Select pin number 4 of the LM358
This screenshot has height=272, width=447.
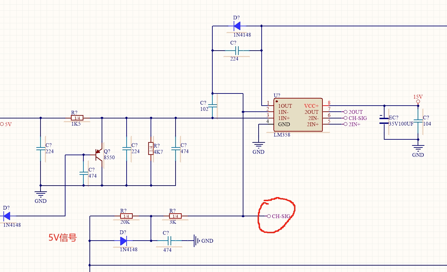tap(268, 121)
